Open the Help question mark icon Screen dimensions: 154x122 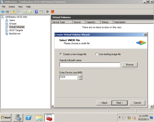pyautogui.click(x=36, y=12)
